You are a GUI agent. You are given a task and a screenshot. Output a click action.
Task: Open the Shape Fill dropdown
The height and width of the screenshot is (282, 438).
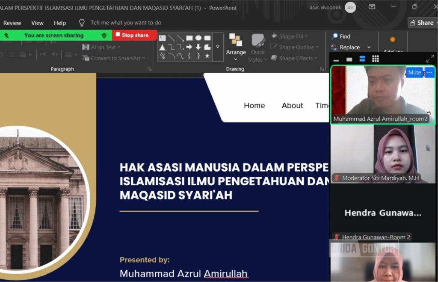pos(290,36)
